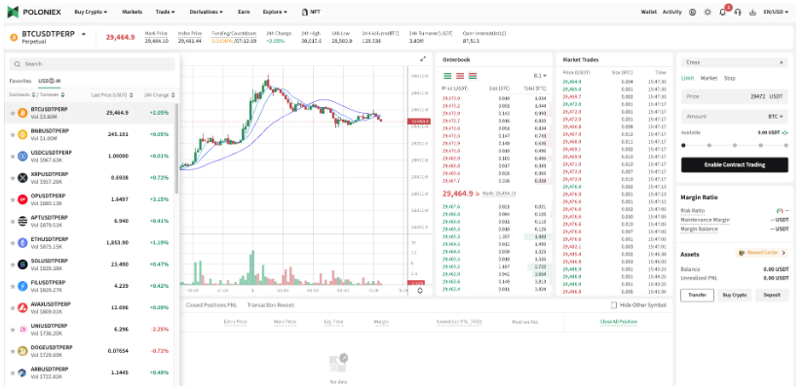
Task: Show bids-only orderbook view (green icon)
Action: coord(447,75)
